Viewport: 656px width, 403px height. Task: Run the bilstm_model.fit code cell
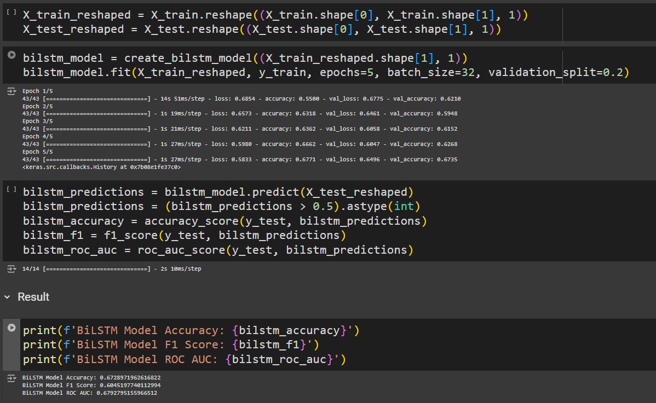11,55
